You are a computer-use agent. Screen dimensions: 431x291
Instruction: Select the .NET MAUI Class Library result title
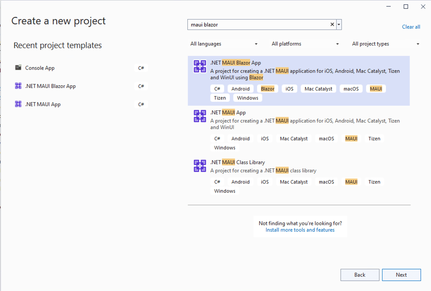tap(238, 162)
